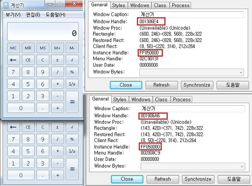Click the calculator icon in the 계산기 title bar
Screen dimensions: 252x186
[6, 5]
